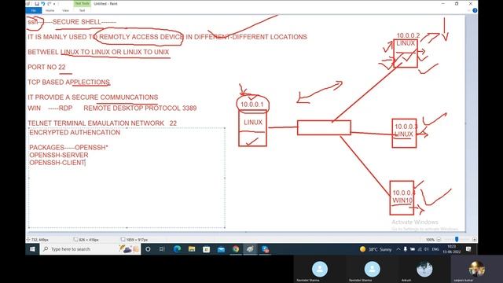Click the Cortana circle icon on taskbar
This screenshot has height=283, width=503.
pyautogui.click(x=148, y=249)
